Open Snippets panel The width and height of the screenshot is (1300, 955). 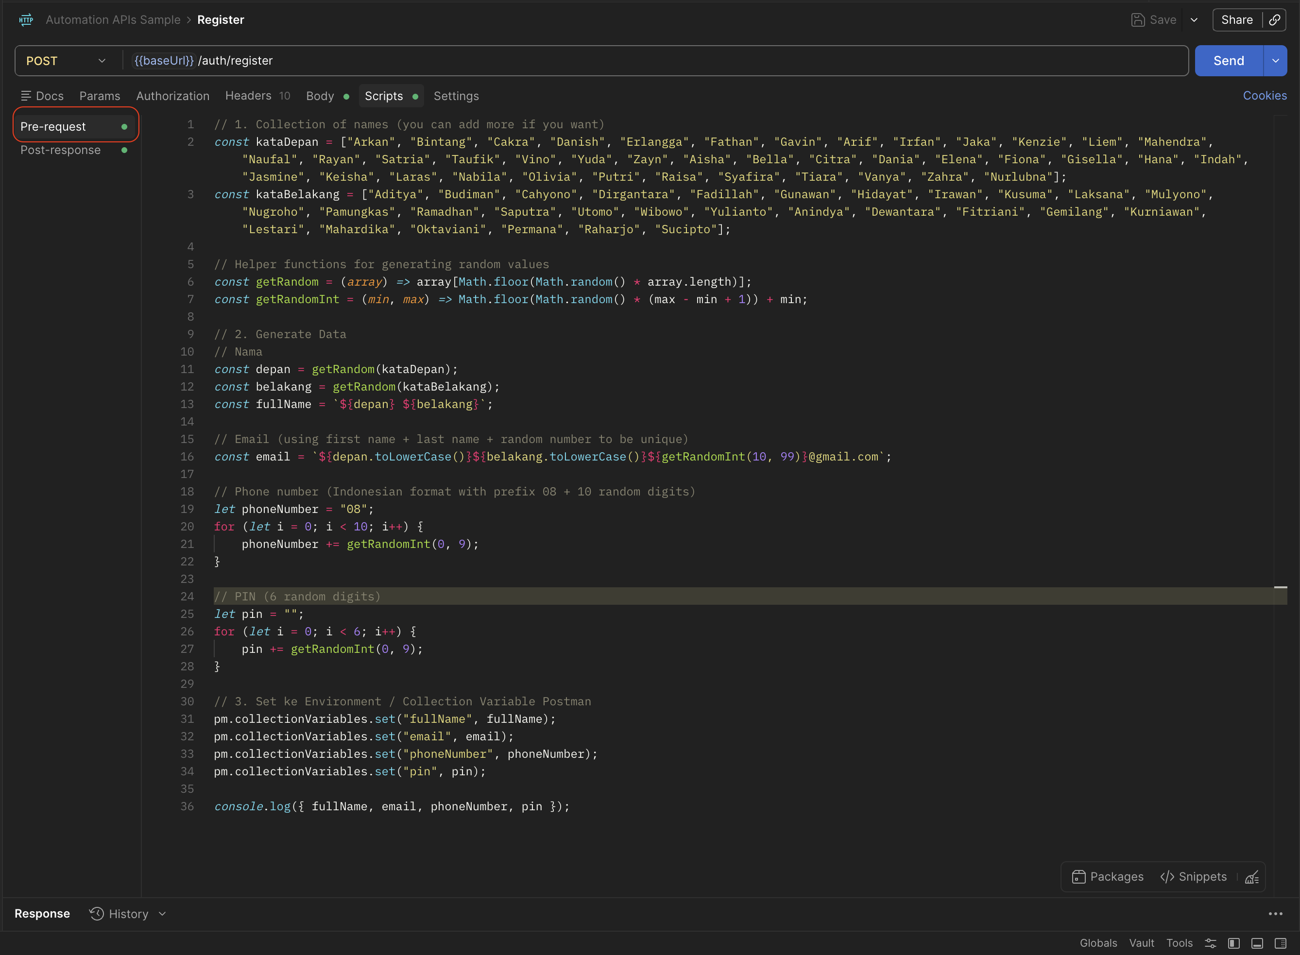(x=1193, y=877)
